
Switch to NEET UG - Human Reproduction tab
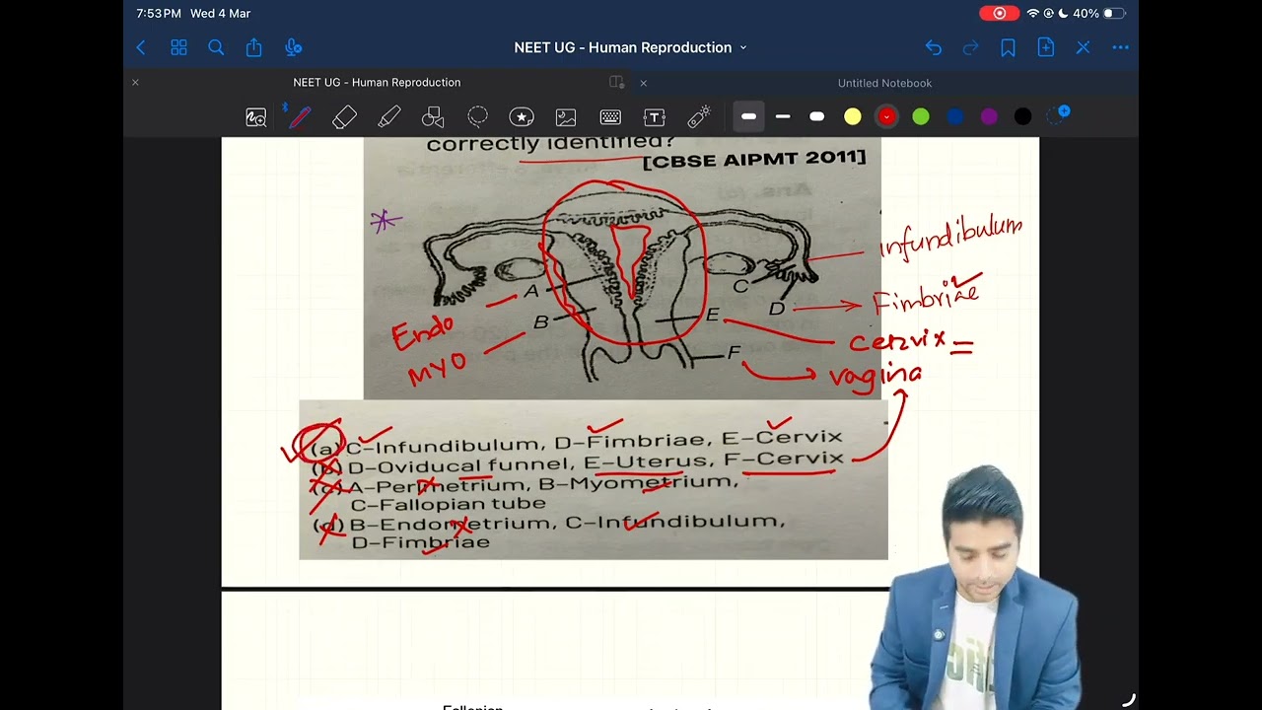[377, 83]
